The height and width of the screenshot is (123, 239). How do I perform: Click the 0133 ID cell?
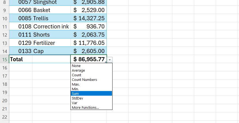click(21, 51)
